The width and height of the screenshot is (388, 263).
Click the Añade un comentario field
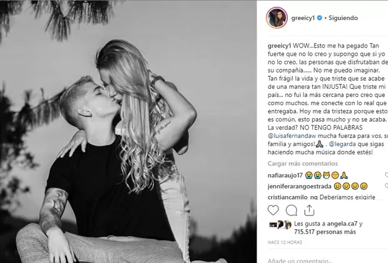[327, 260]
